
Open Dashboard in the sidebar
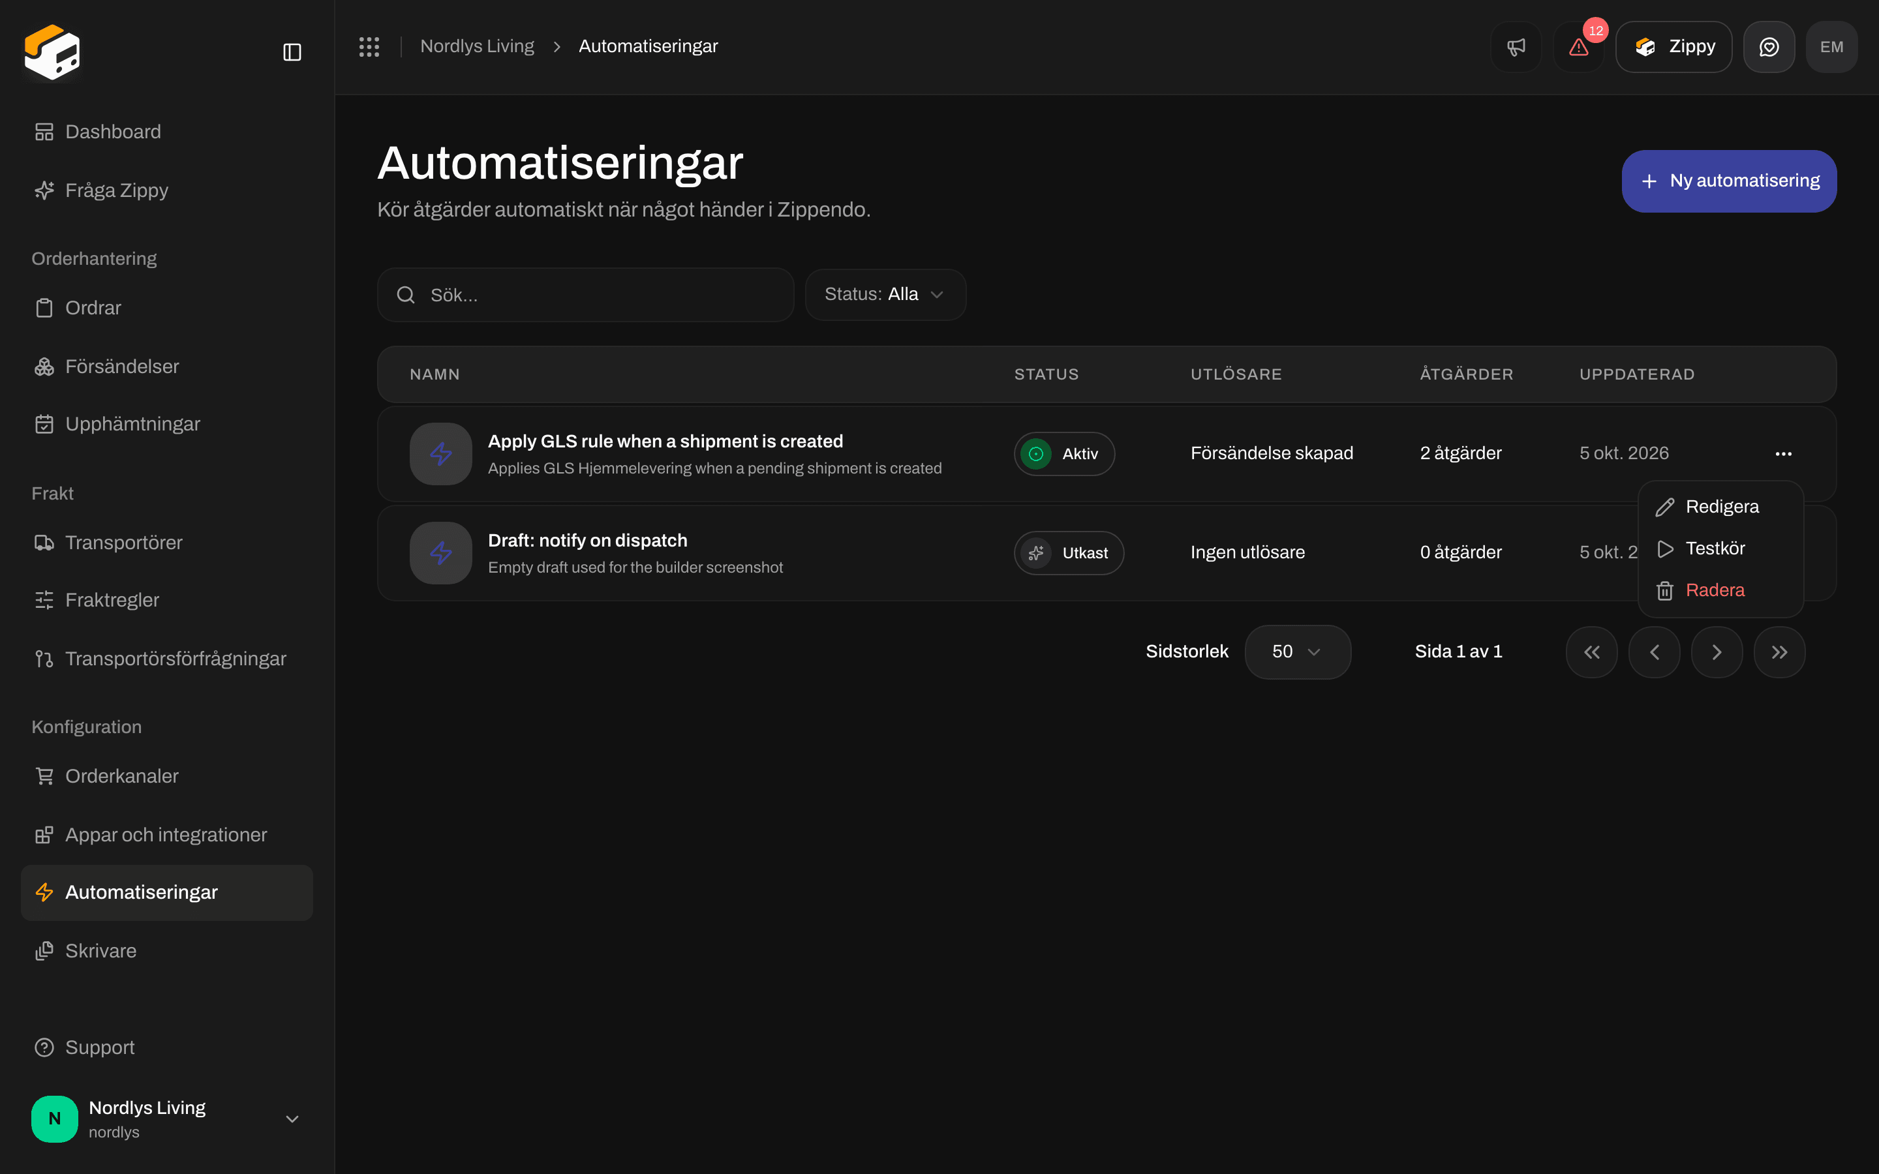167,132
